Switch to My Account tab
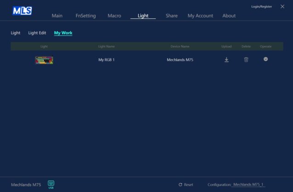 tap(200, 16)
